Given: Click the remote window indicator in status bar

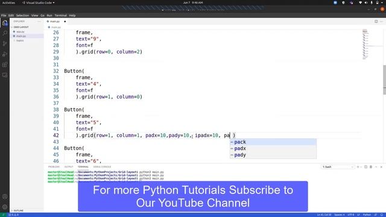Looking at the screenshot, I should point(3,215).
